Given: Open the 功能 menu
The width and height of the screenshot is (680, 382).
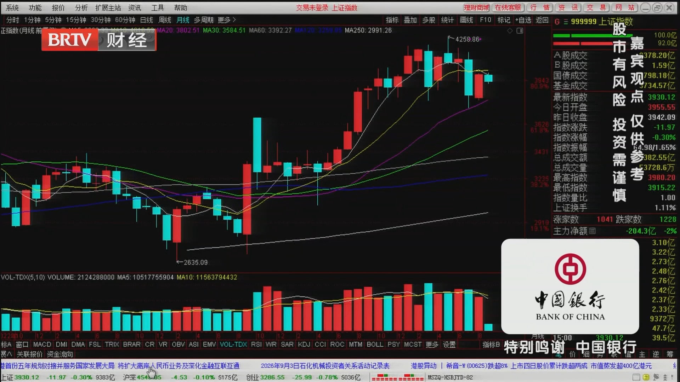Looking at the screenshot, I should tap(35, 8).
